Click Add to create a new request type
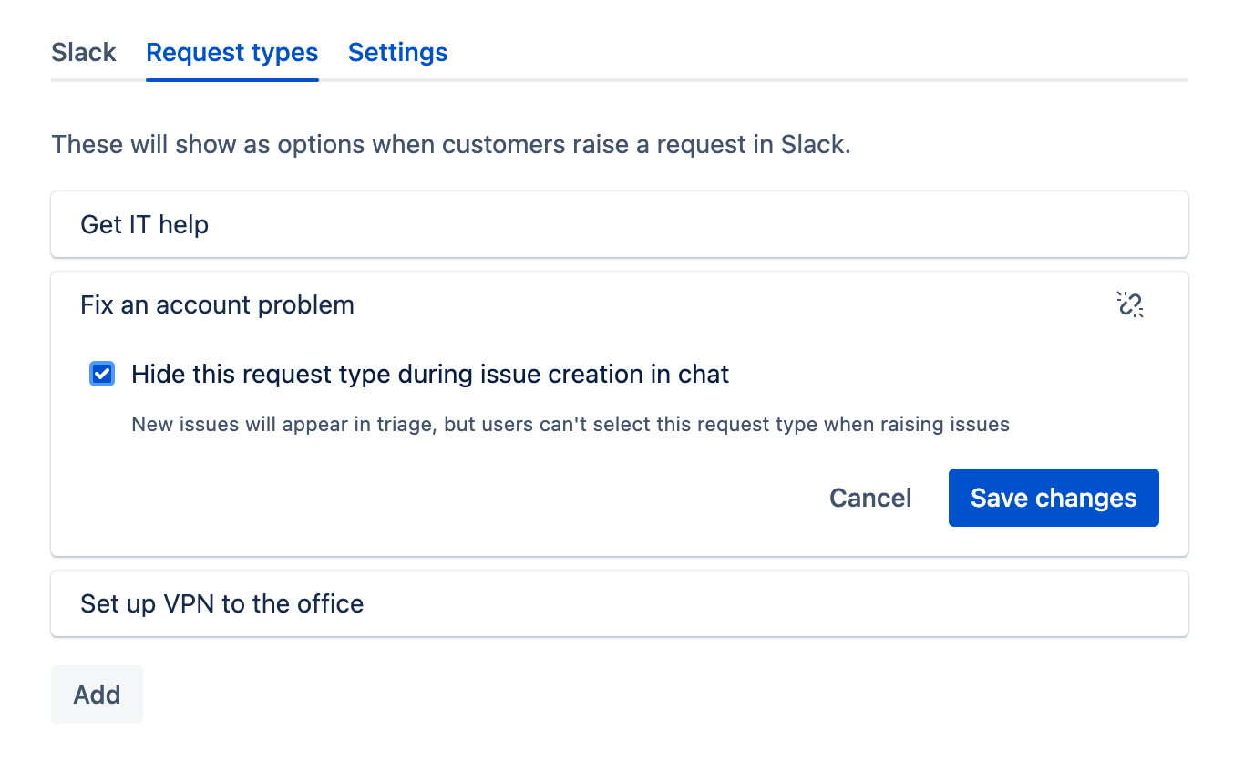 click(x=96, y=694)
